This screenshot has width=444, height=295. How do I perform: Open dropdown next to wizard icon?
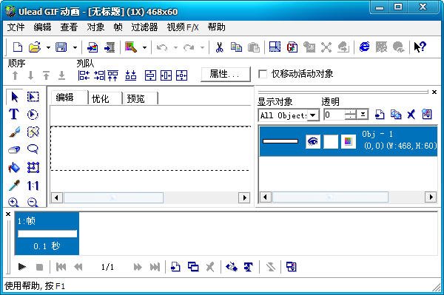[144, 47]
